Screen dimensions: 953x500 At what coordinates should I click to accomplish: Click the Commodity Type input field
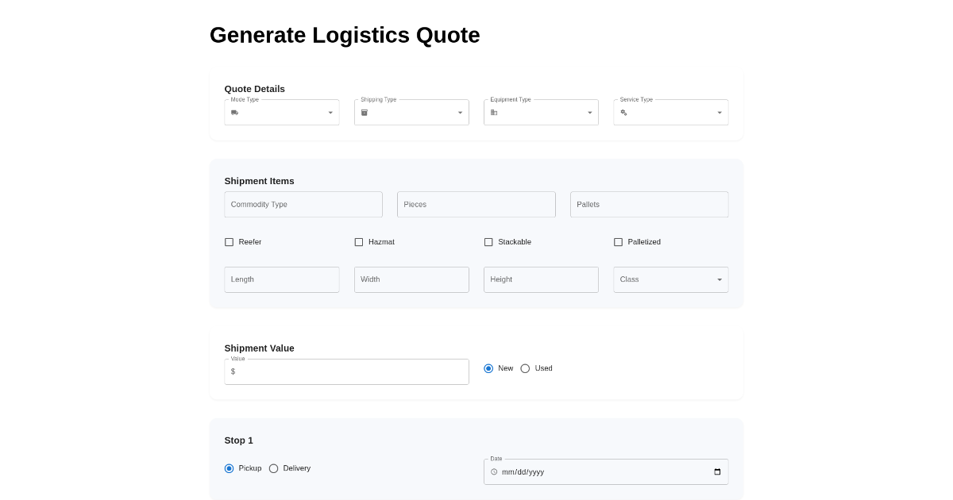click(x=303, y=204)
